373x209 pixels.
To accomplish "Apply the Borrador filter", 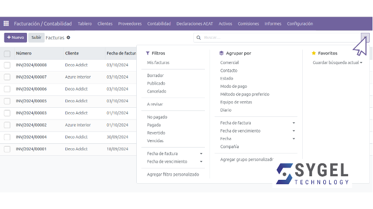I will click(155, 75).
